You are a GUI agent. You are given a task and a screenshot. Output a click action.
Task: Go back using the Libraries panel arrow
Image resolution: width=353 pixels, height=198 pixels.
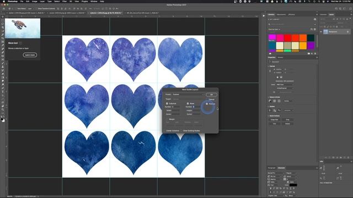point(269,20)
